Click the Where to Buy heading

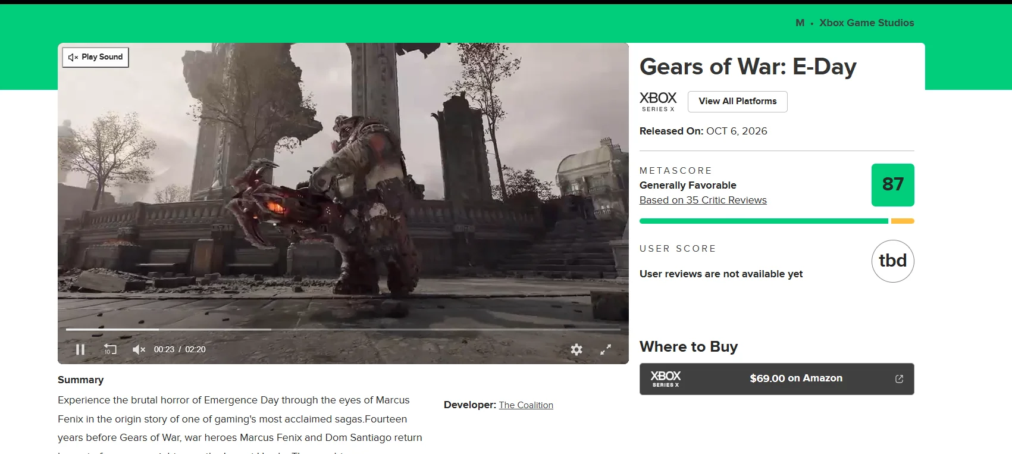tap(688, 346)
